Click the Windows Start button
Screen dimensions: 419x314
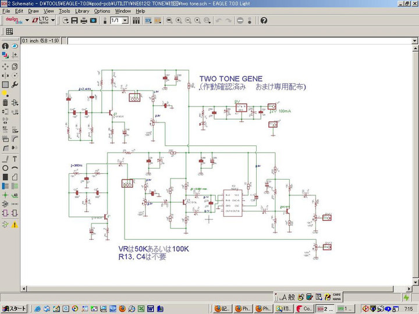pos(14,308)
